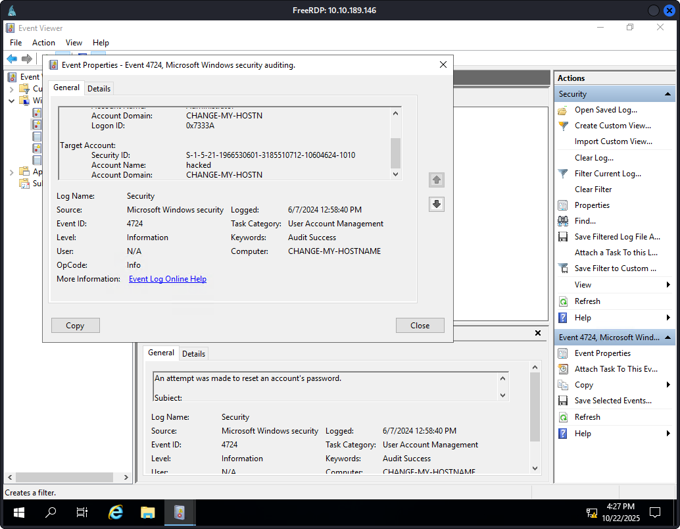
Task: Click the Copy button in dialog
Action: [x=75, y=326]
